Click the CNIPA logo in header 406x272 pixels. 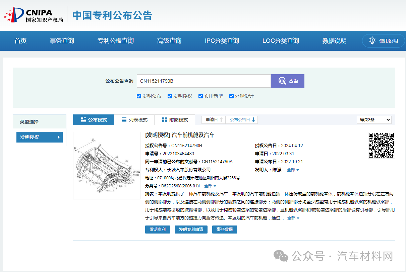(34, 15)
